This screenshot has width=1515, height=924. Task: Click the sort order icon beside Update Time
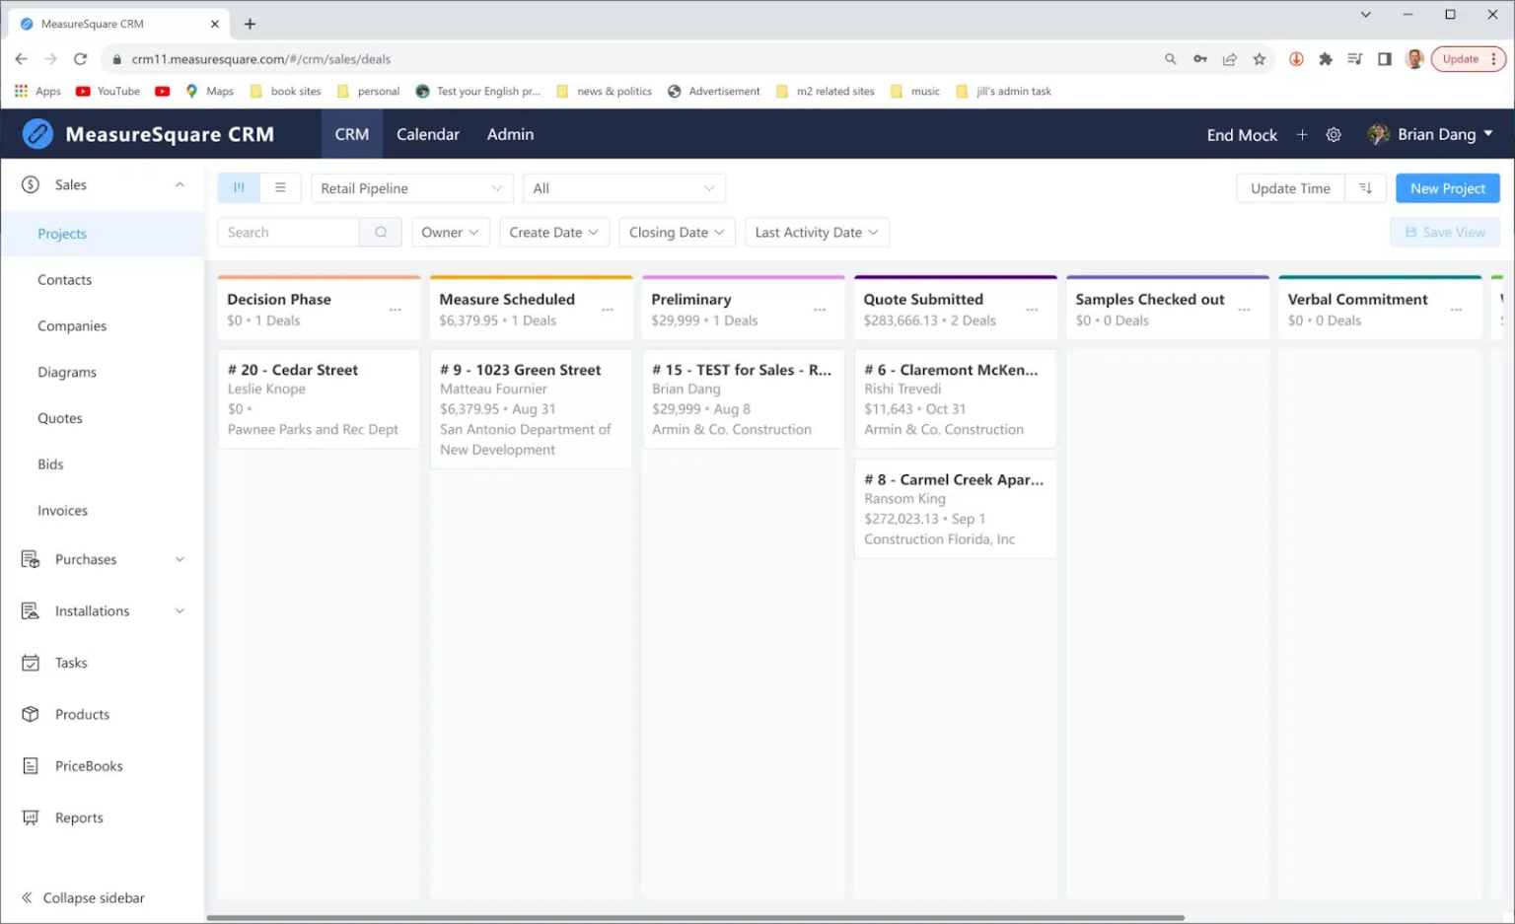click(1365, 187)
